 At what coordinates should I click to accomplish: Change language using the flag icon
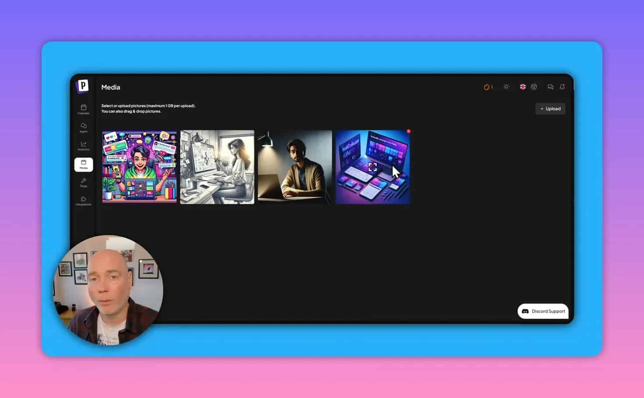point(523,87)
